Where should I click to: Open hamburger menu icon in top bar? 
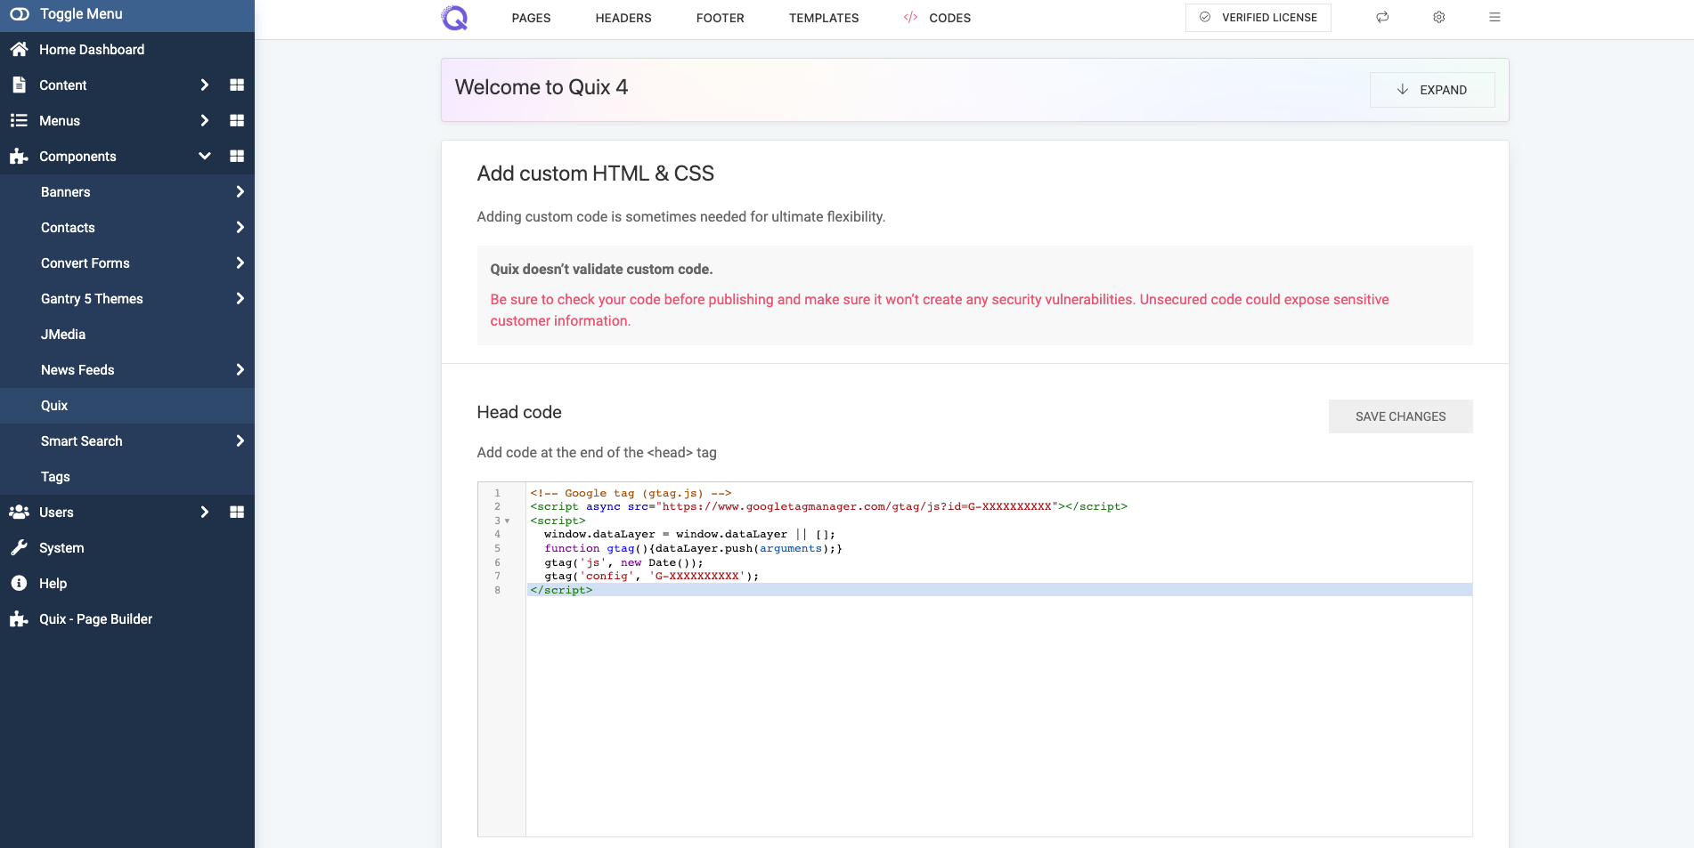coord(1494,17)
